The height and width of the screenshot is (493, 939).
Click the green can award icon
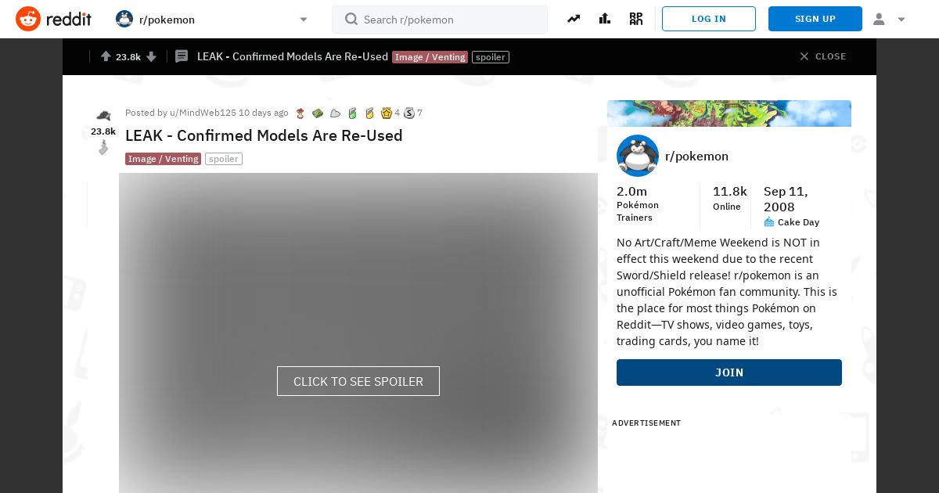click(x=352, y=113)
